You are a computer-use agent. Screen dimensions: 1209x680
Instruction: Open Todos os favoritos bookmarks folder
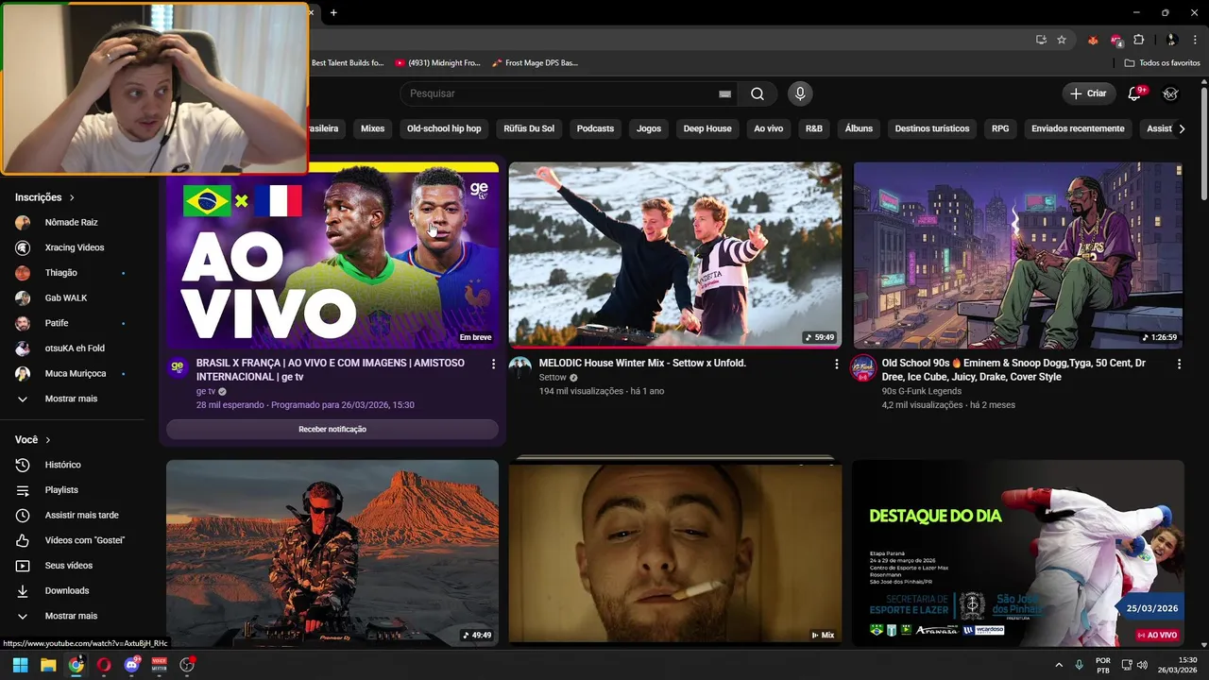point(1162,62)
